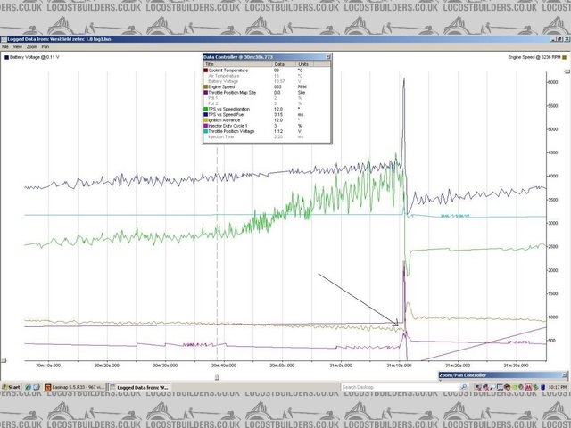Click the Coolant Temperature value 89
Image resolution: width=571 pixels, height=428 pixels.
click(277, 70)
